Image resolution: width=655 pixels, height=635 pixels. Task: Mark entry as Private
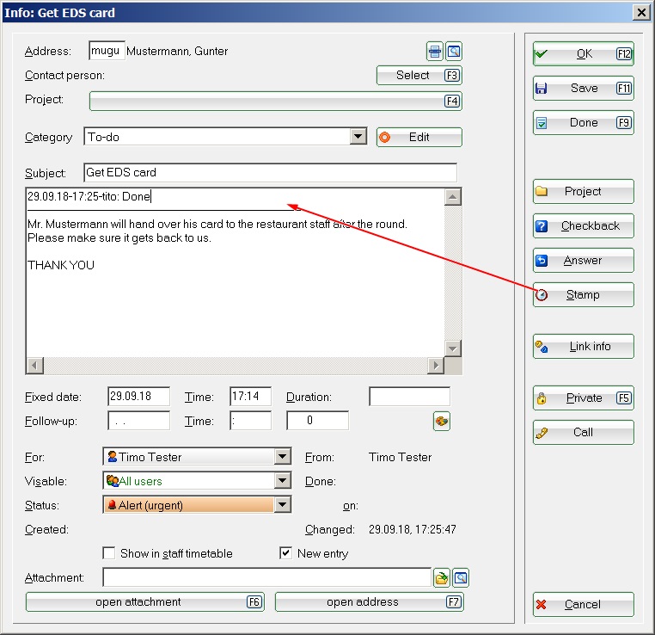click(x=583, y=398)
